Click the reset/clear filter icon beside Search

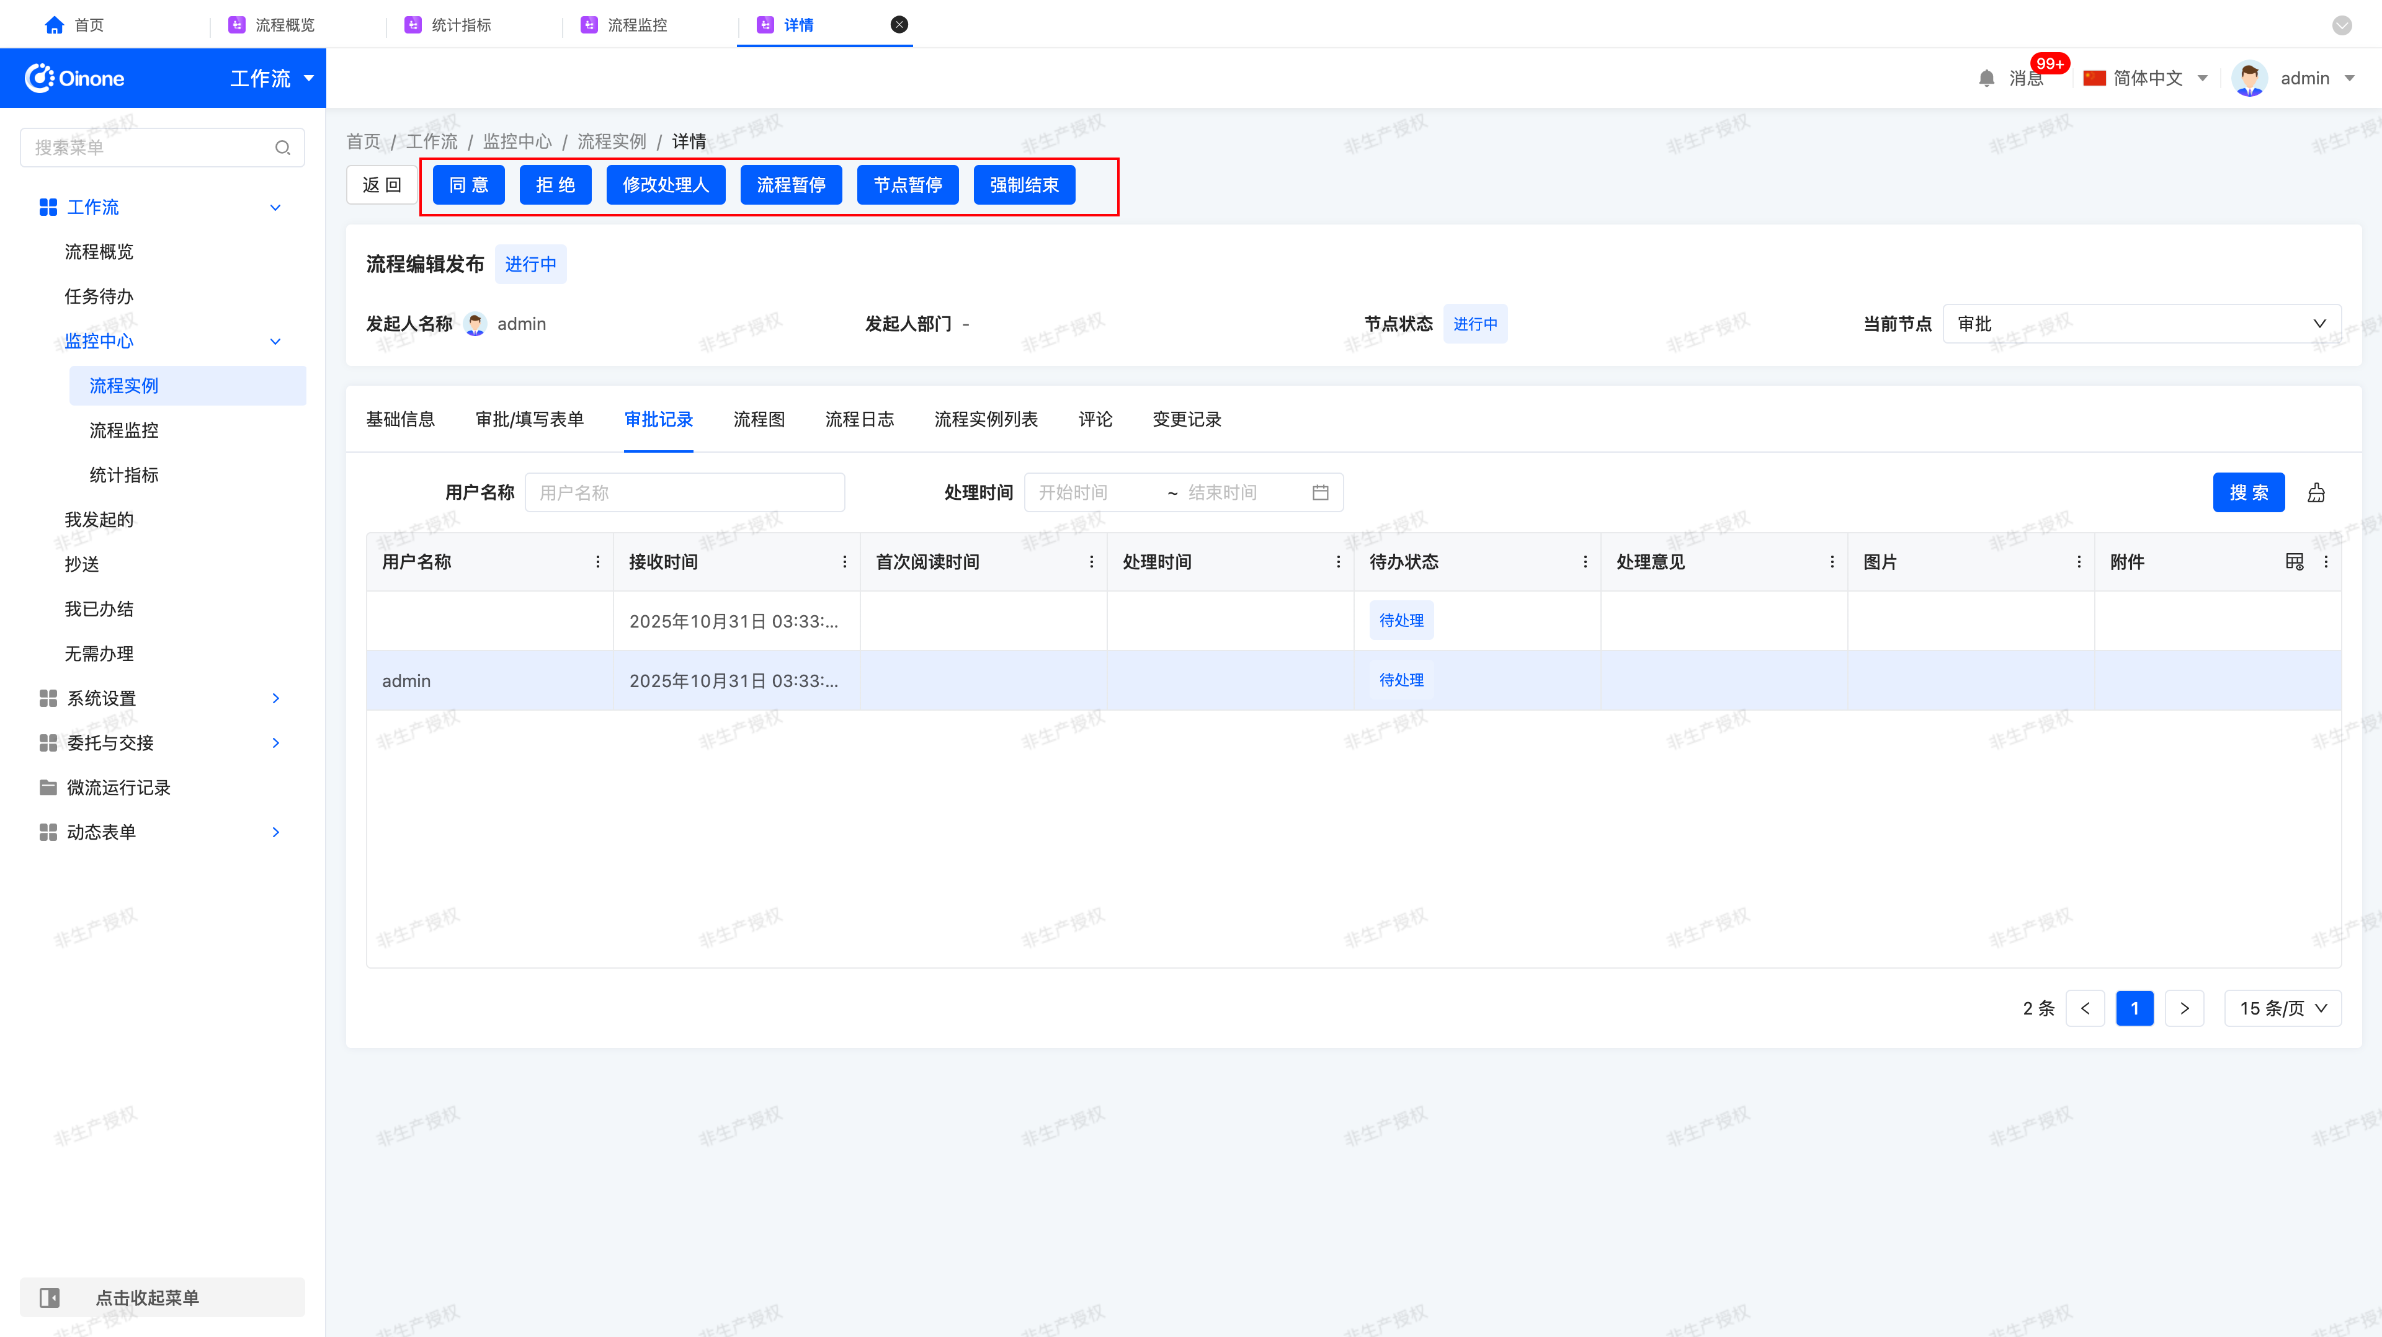pyautogui.click(x=2316, y=493)
